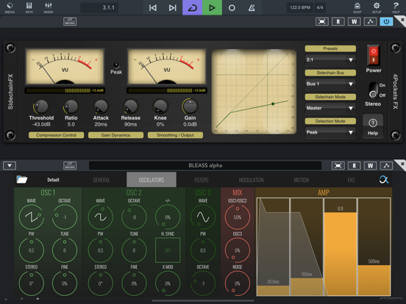Image resolution: width=406 pixels, height=304 pixels.
Task: Click the Gain Dynamics button
Action: point(115,135)
